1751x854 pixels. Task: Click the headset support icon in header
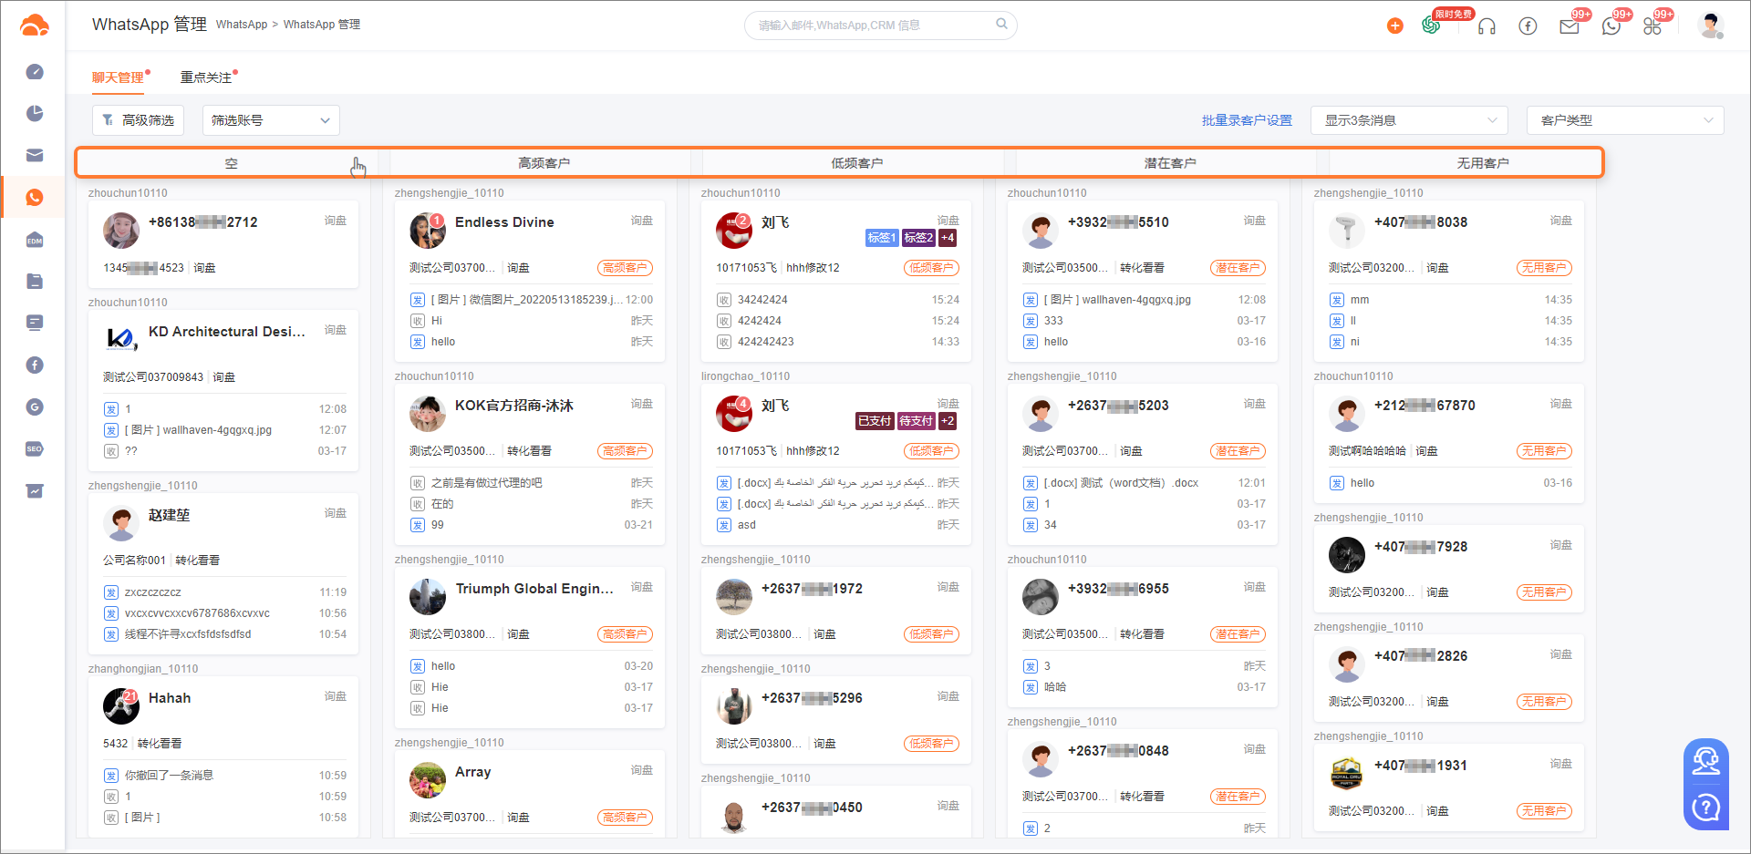[1487, 26]
